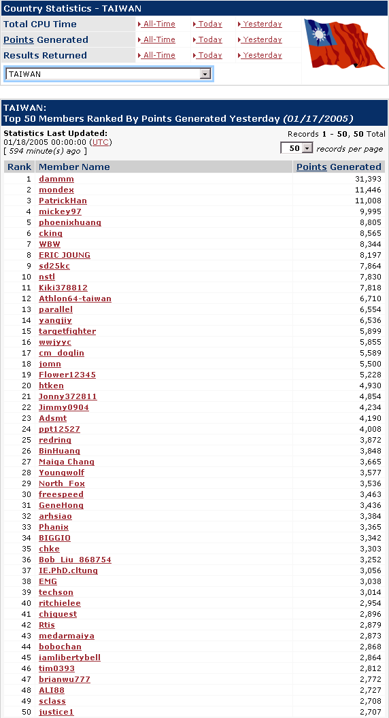Image resolution: width=389 pixels, height=718 pixels.
Task: Open All-Time for Total CPU Time
Action: 156,24
